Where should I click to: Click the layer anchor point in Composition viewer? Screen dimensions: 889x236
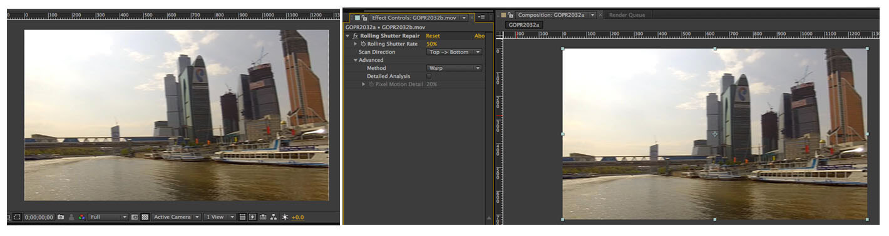714,134
